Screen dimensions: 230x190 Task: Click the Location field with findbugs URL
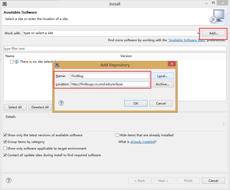tap(110, 84)
